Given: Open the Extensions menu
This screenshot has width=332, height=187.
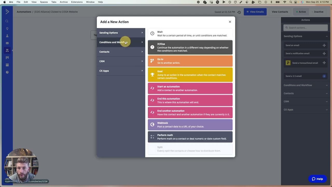Looking at the screenshot, I should [x=77, y=2].
